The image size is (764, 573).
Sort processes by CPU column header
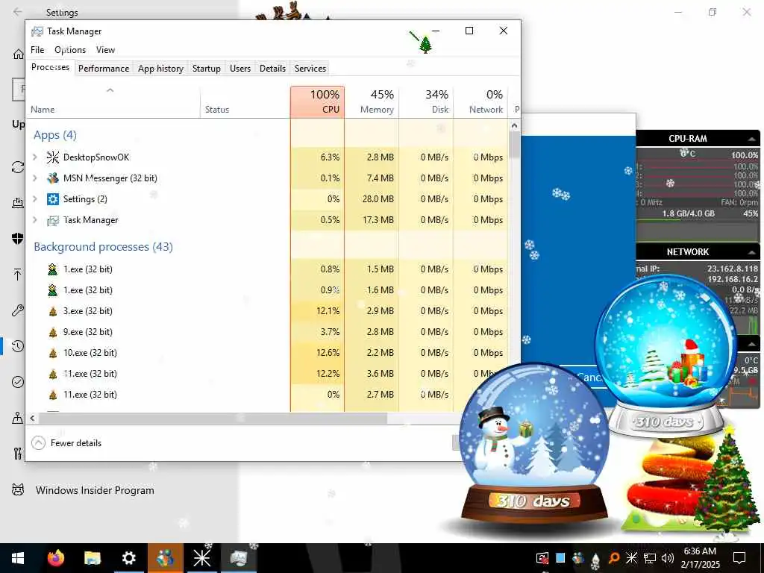317,101
